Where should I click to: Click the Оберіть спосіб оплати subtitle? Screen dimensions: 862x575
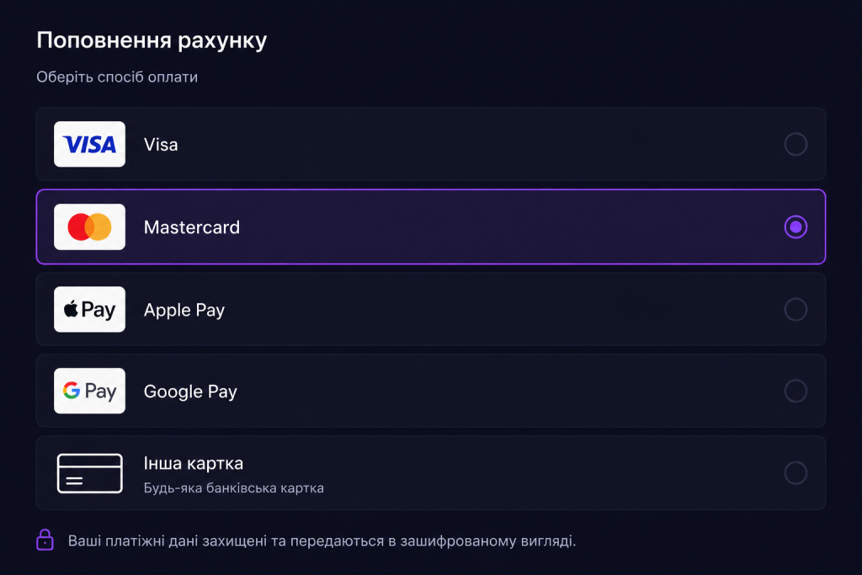117,77
